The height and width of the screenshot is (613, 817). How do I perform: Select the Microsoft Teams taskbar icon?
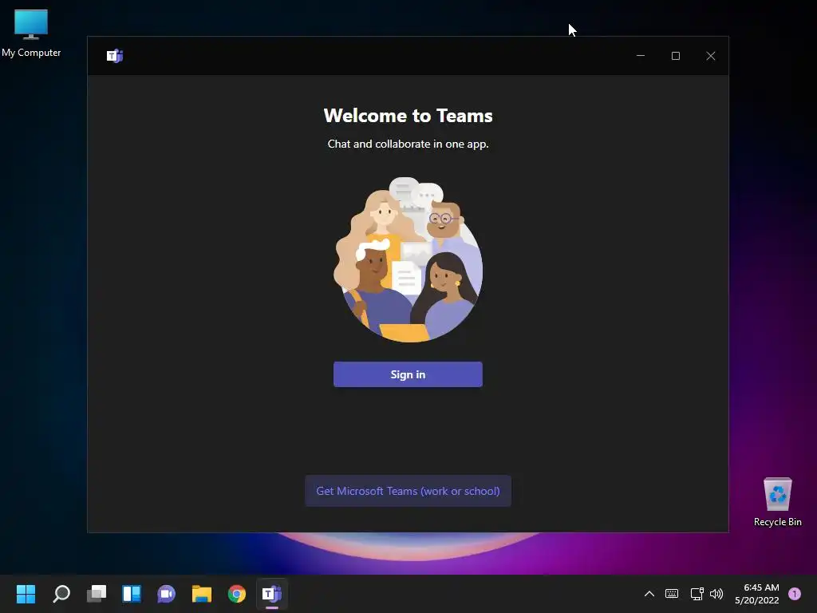pyautogui.click(x=272, y=594)
